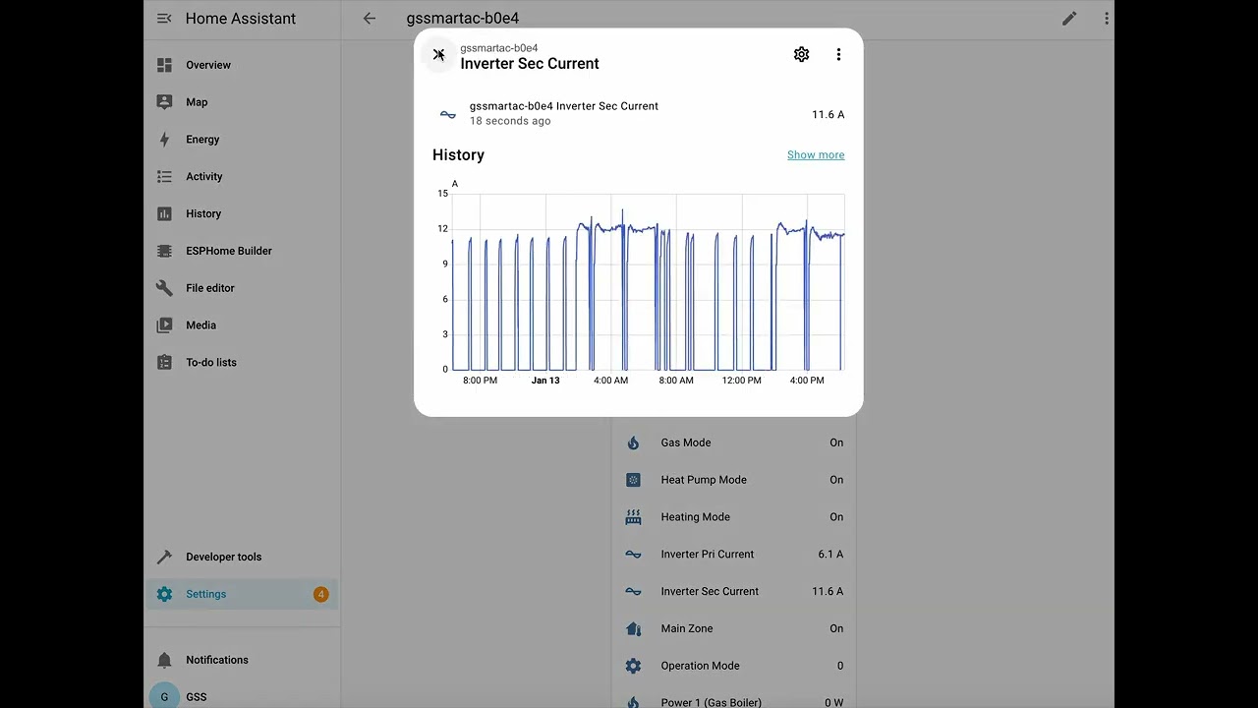Open Power 1 (Gas Boiler) entity row

733,702
